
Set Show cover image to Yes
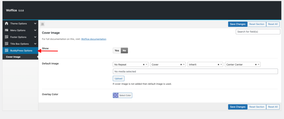(117, 50)
